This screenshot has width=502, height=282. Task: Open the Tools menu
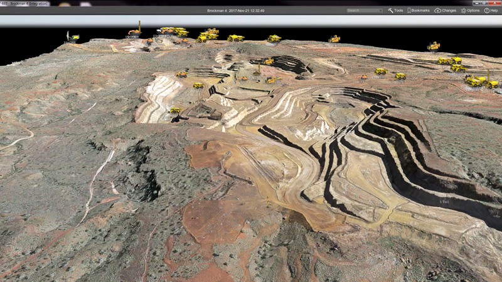(x=395, y=11)
